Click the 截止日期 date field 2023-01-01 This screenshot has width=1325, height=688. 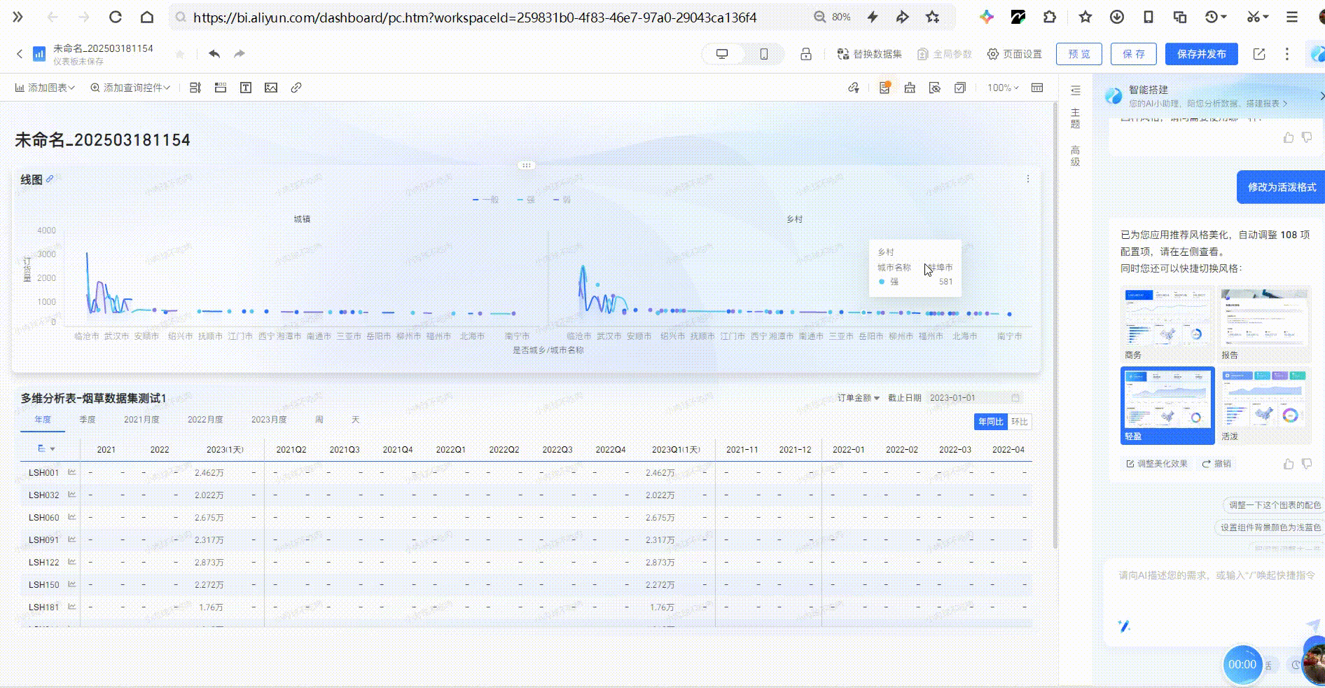(973, 398)
